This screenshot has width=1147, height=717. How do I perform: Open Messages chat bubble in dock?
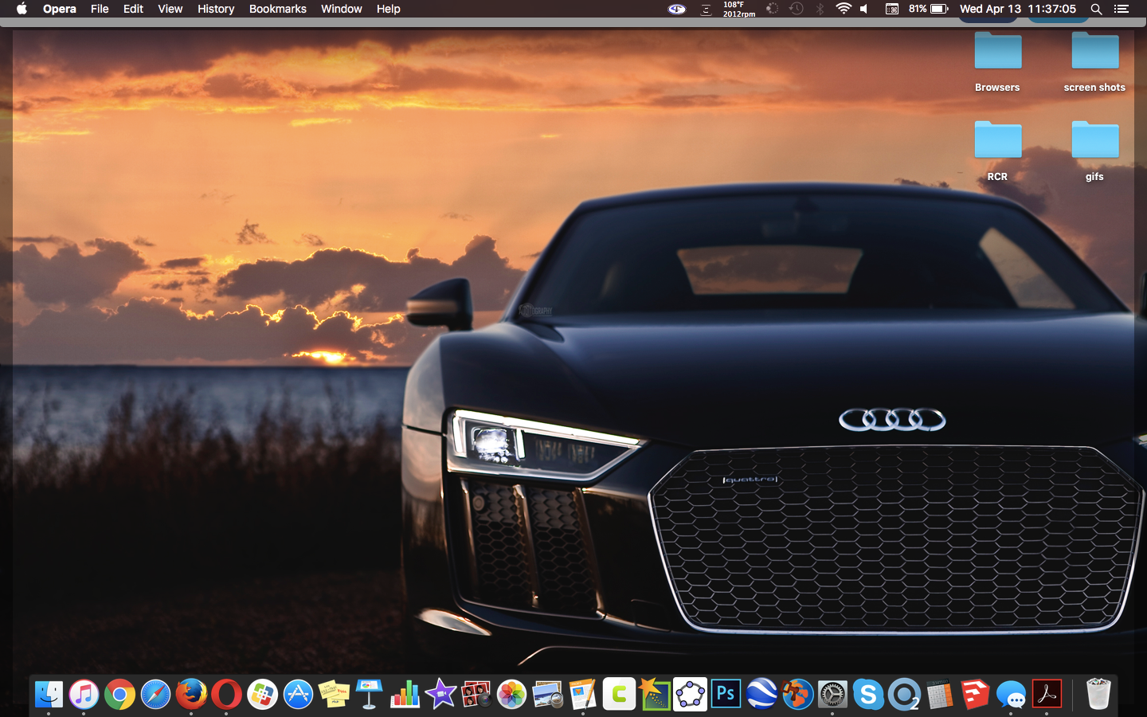(x=1011, y=695)
